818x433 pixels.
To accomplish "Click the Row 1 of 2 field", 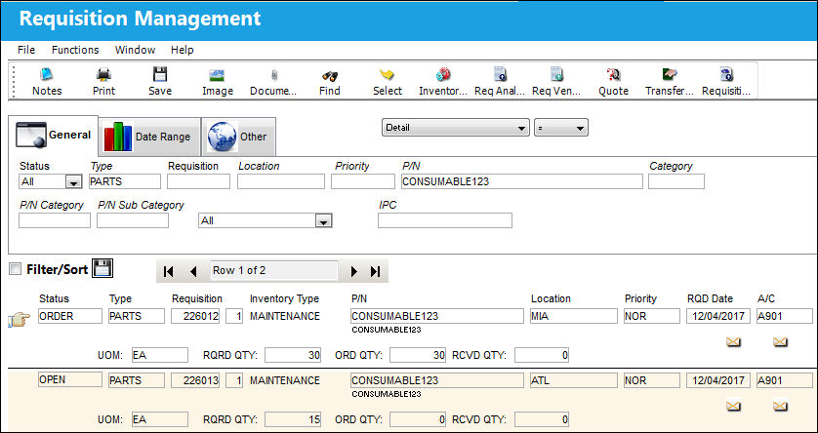I will 273,271.
